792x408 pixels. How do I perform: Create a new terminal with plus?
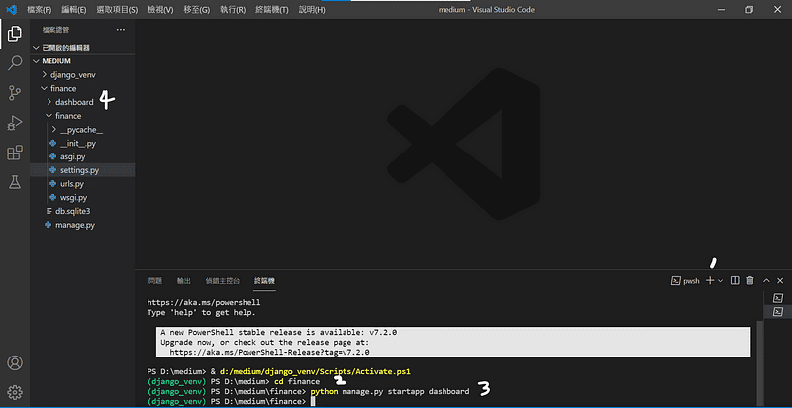710,281
